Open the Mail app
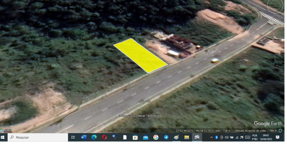Image resolution: width=287 pixels, height=161 pixels. [x=146, y=137]
